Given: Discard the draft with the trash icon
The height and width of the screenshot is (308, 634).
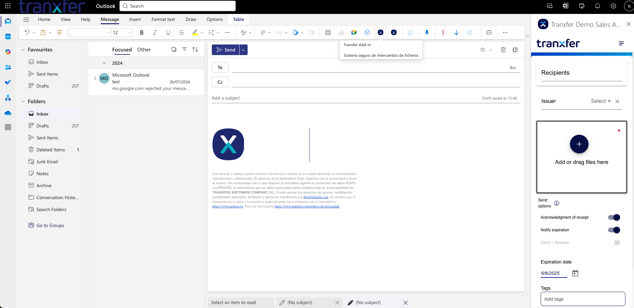Looking at the screenshot, I should [x=503, y=50].
